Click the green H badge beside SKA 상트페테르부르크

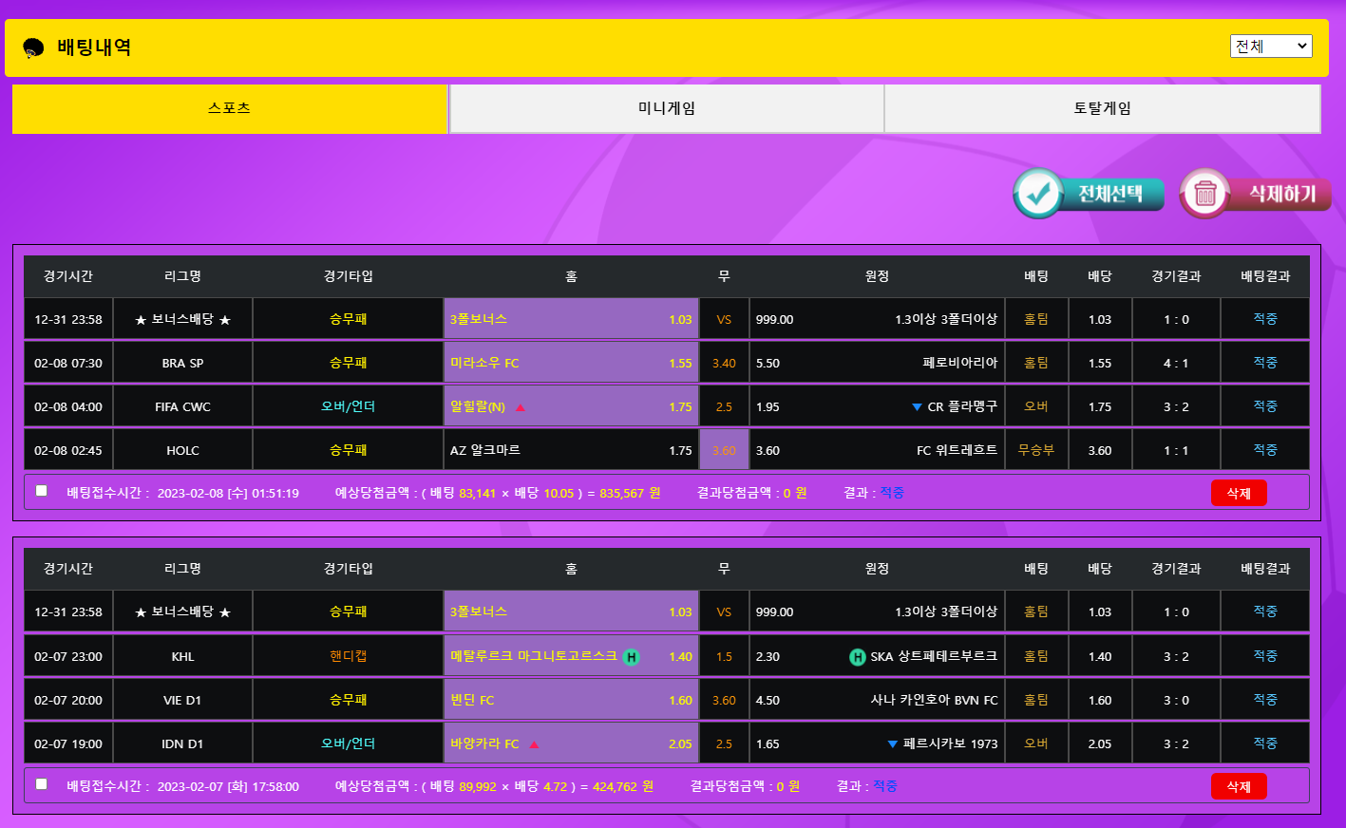[x=857, y=657]
